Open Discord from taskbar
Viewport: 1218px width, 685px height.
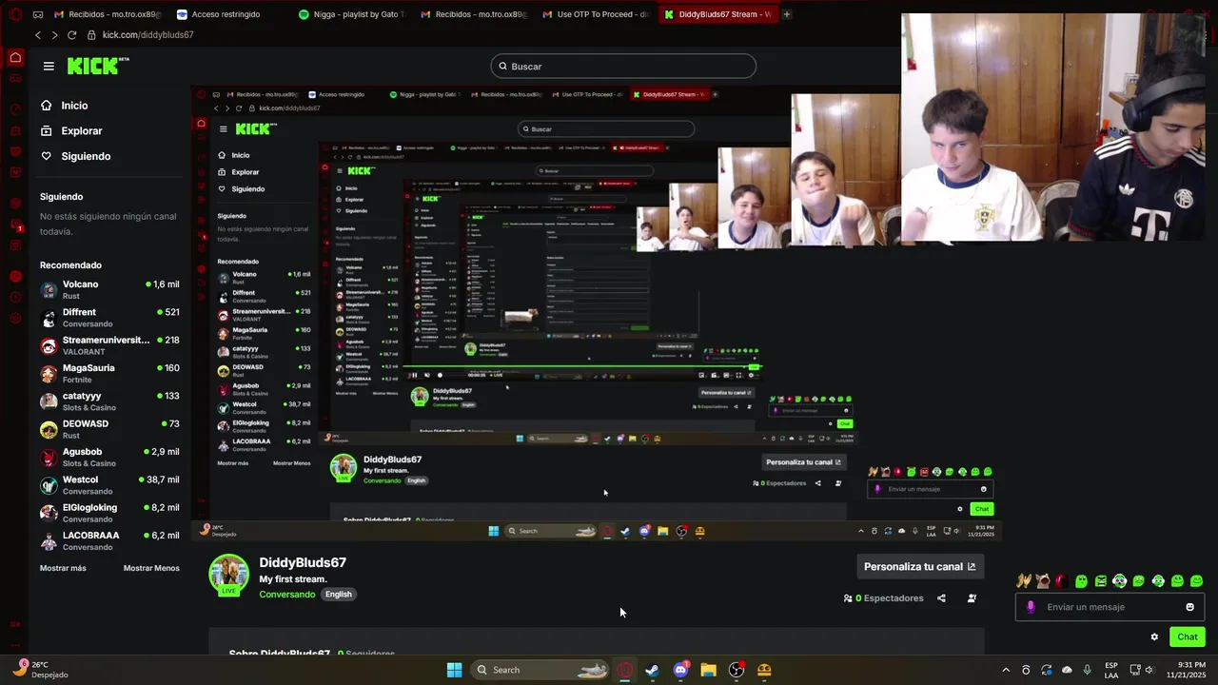[680, 670]
